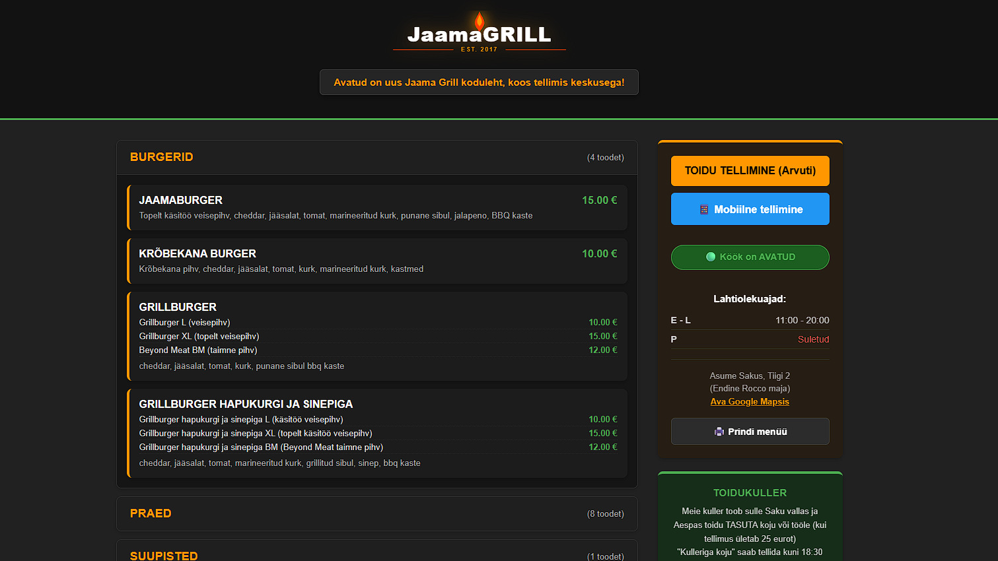
Task: Open the new Jaama Grill website announcement
Action: (x=479, y=82)
